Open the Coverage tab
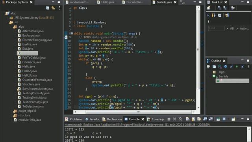This screenshot has height=142, width=252. 156,119
